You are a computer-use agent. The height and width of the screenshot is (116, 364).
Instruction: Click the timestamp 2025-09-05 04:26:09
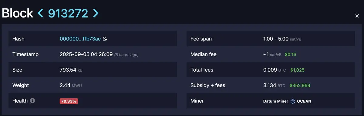86,54
